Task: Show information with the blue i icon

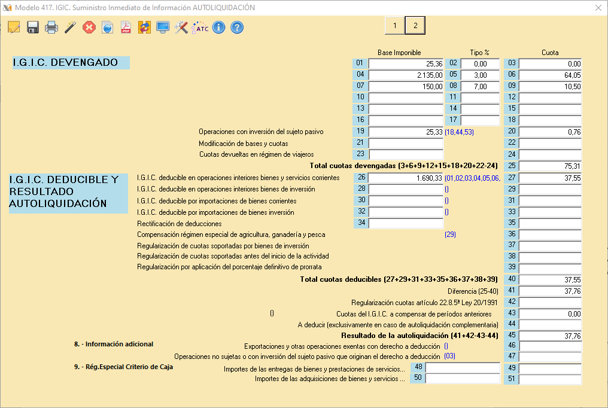Action: click(x=218, y=28)
